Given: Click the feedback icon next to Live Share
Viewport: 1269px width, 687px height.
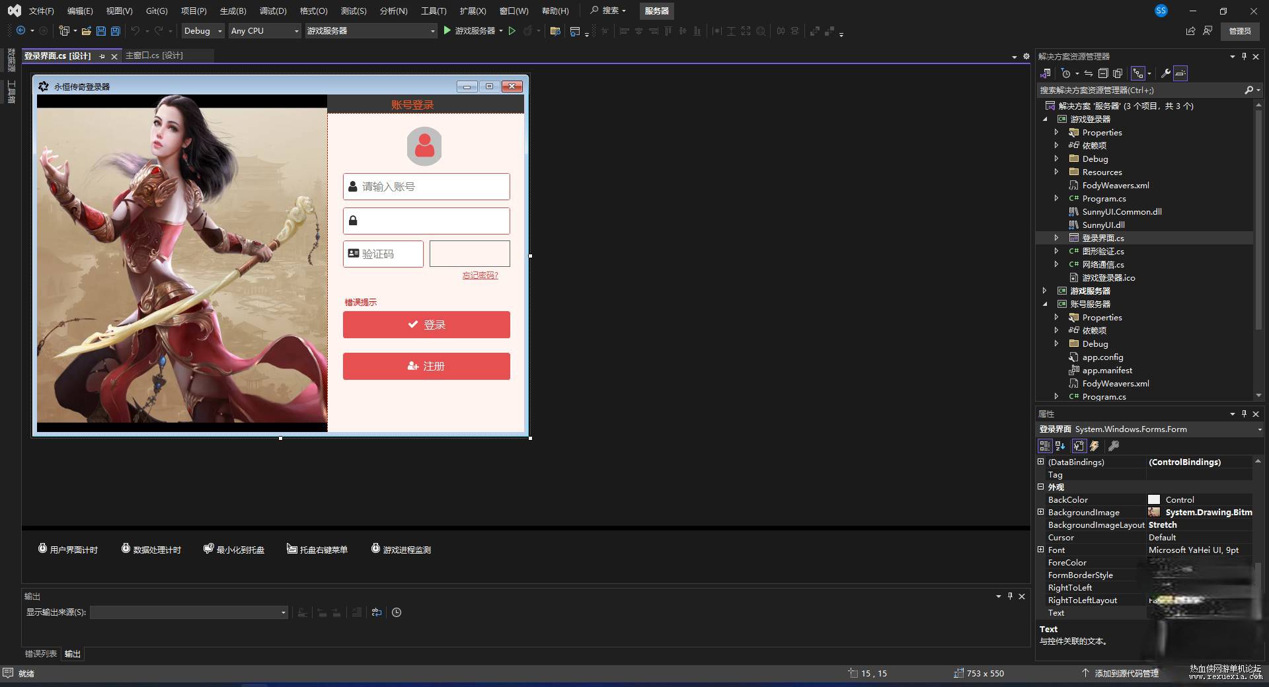Looking at the screenshot, I should (x=1208, y=30).
